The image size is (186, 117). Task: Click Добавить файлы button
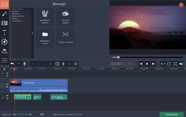click(45, 17)
